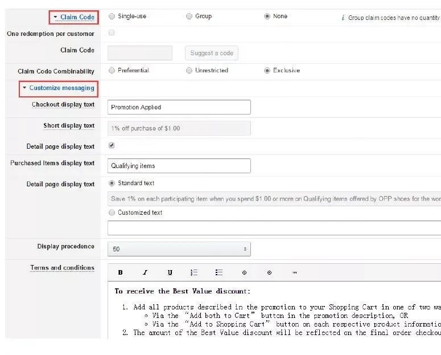This screenshot has height=355, width=441.
Task: Edit the Purchased Items display text field
Action: click(x=179, y=166)
